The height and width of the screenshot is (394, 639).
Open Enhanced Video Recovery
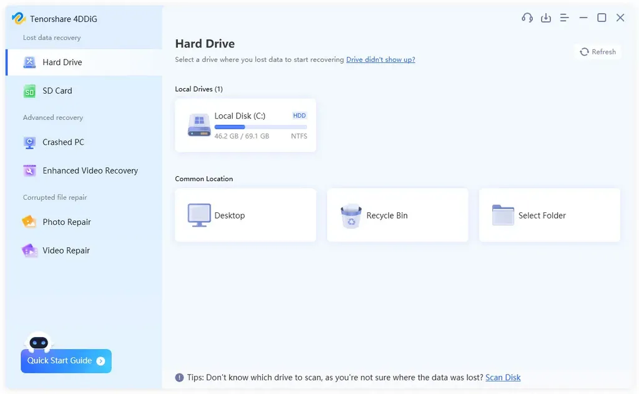(84, 170)
